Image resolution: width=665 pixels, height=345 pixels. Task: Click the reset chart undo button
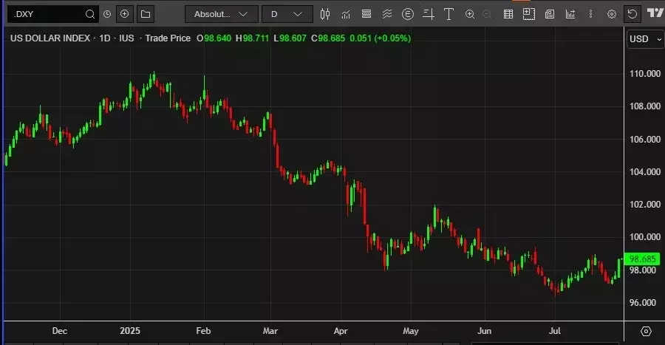point(632,14)
